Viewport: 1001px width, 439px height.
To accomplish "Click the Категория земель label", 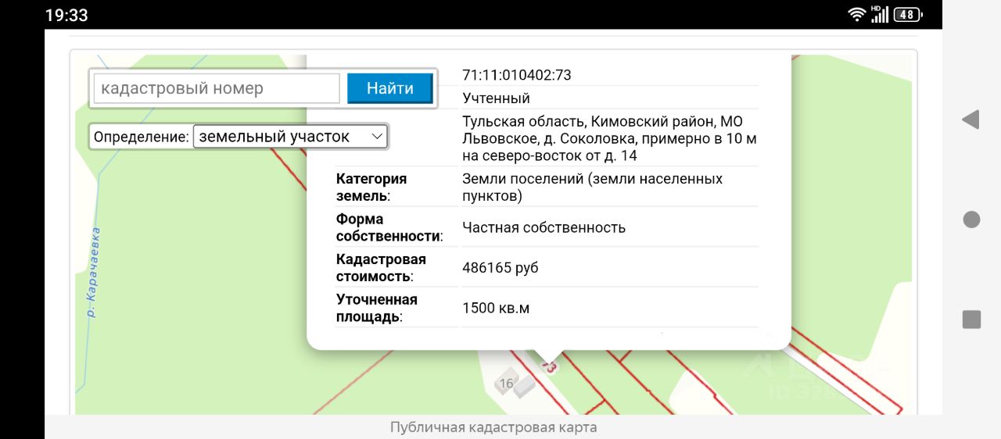I will (x=371, y=187).
